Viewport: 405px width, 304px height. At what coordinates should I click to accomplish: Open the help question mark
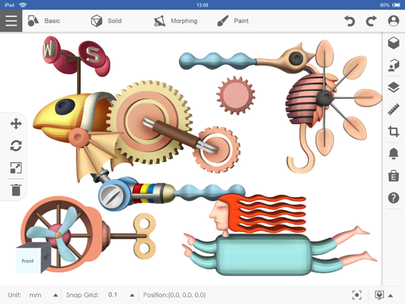(393, 198)
